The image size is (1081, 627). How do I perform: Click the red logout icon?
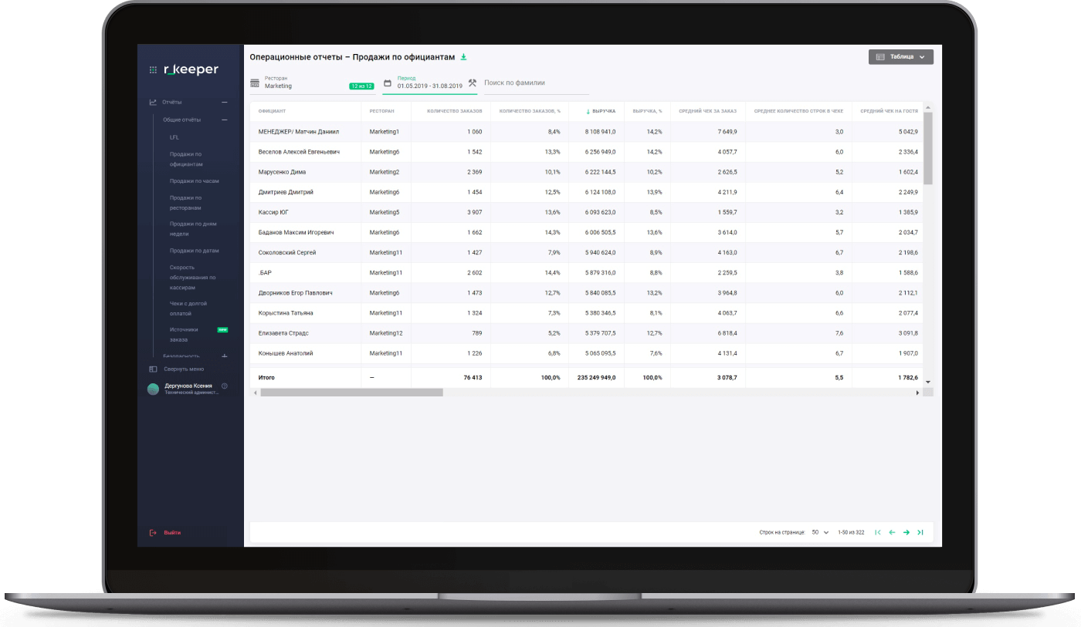click(x=153, y=533)
